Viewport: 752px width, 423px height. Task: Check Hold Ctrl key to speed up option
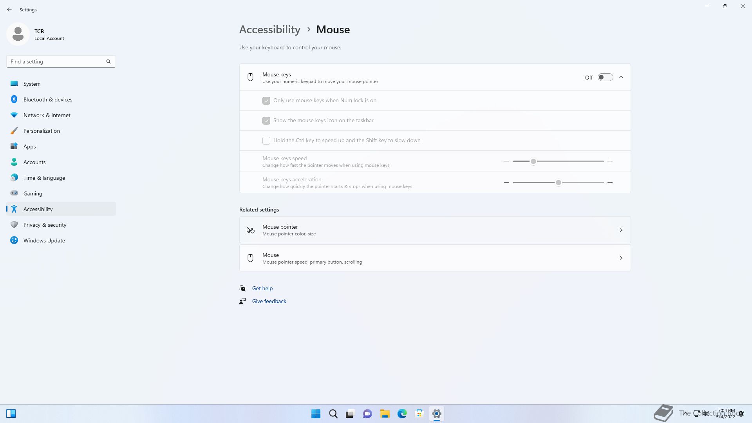coord(266,141)
